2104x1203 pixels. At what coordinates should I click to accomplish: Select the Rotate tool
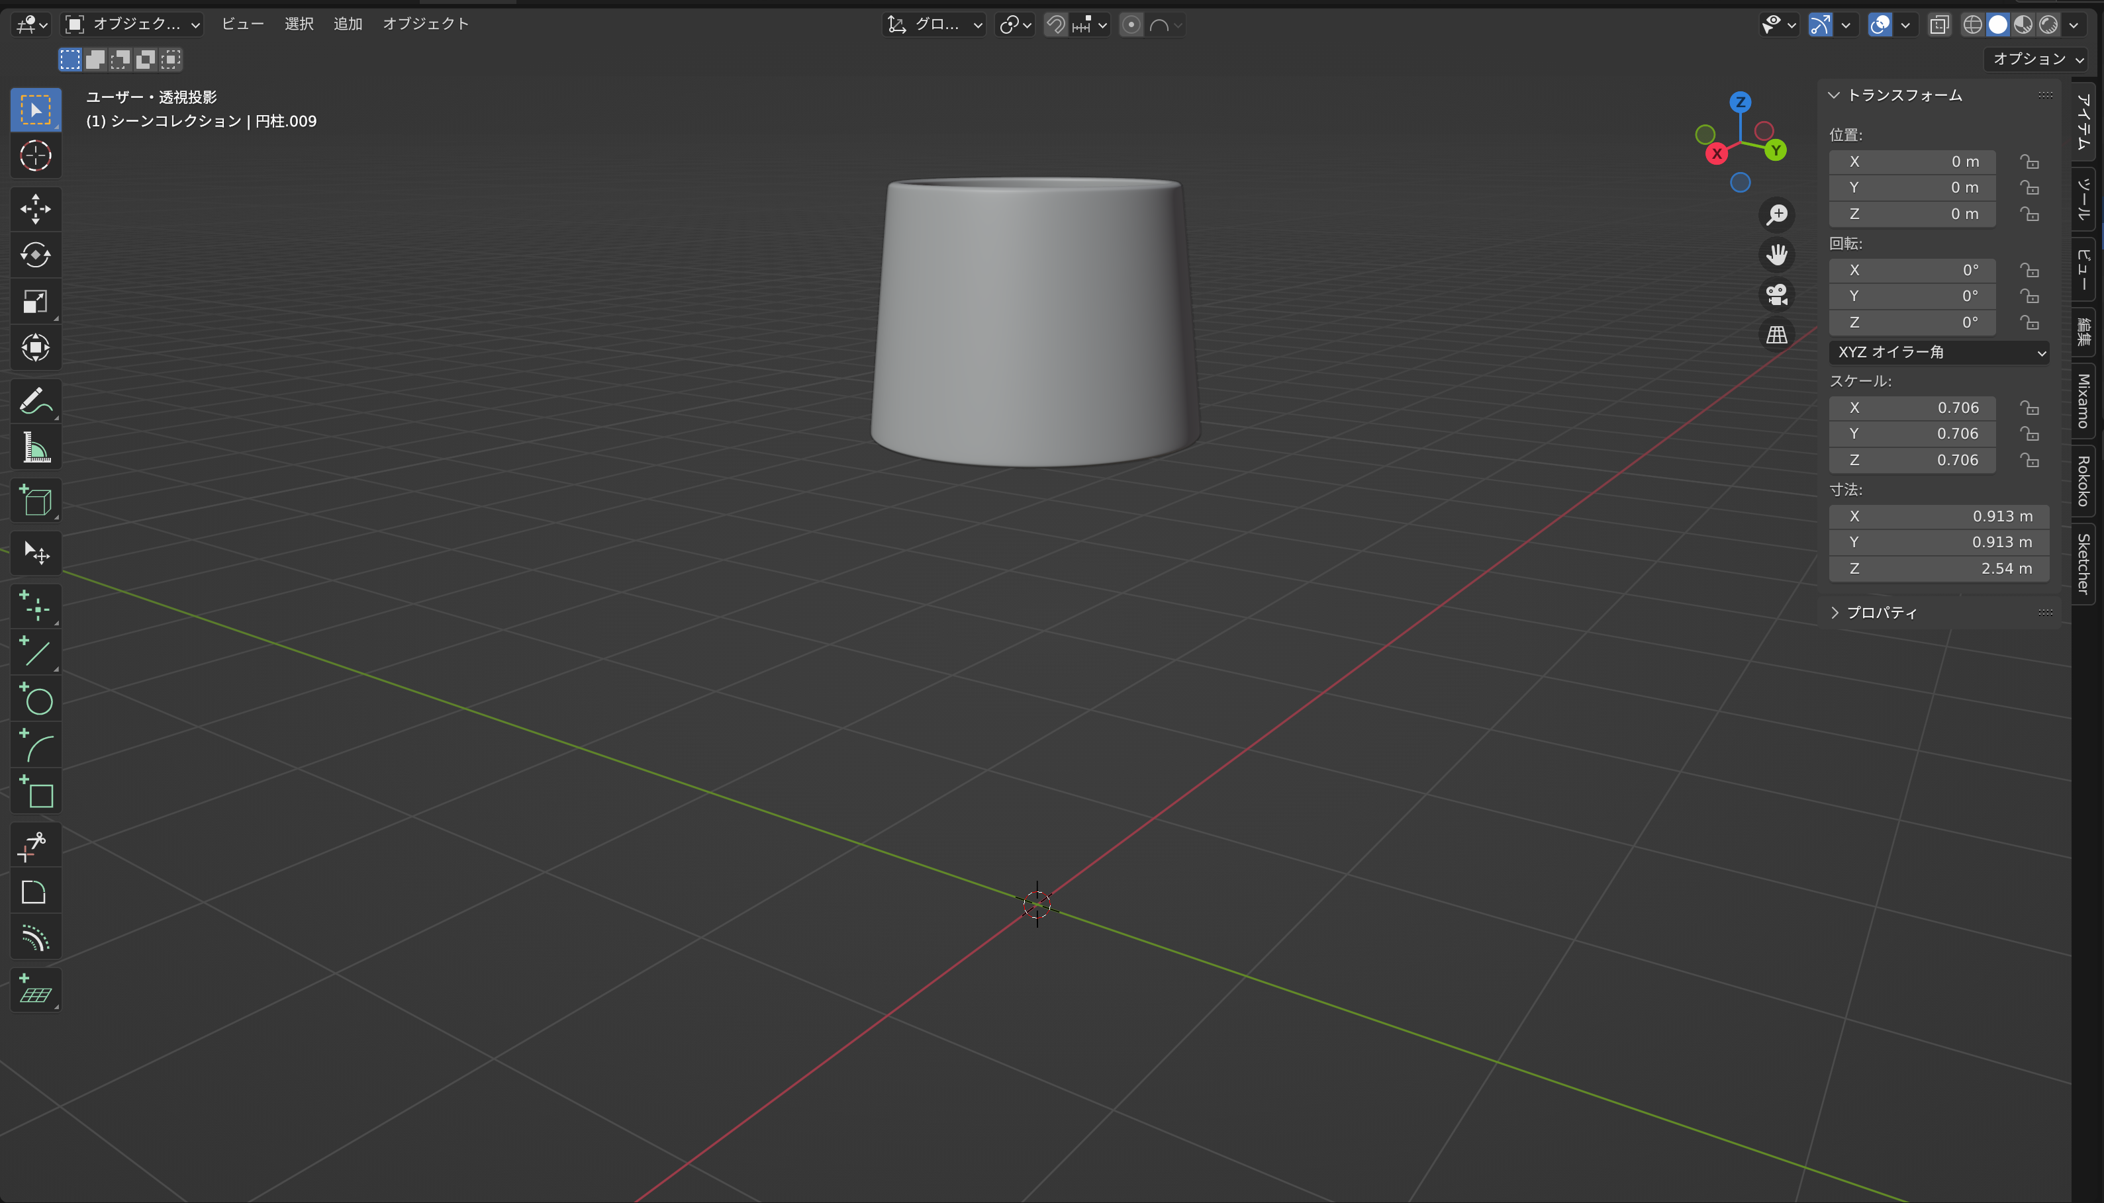tap(36, 255)
